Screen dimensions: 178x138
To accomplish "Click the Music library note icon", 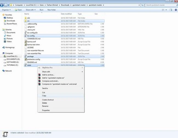I will [5, 36].
